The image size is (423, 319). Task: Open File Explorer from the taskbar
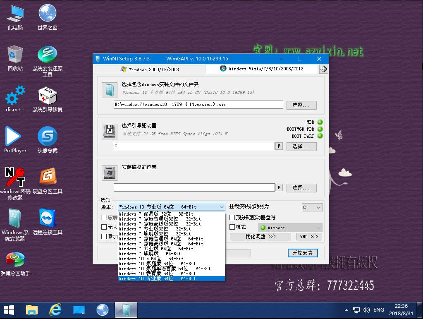(31, 310)
